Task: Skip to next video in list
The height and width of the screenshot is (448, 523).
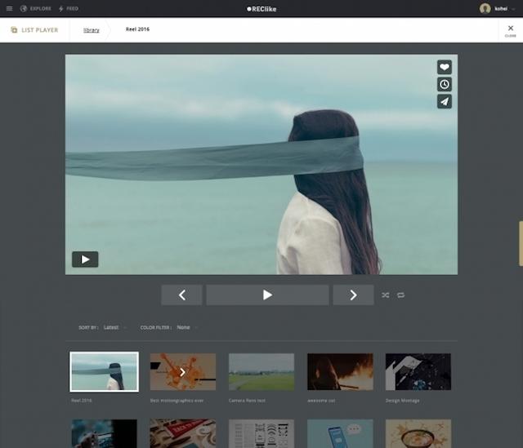Action: (x=353, y=295)
